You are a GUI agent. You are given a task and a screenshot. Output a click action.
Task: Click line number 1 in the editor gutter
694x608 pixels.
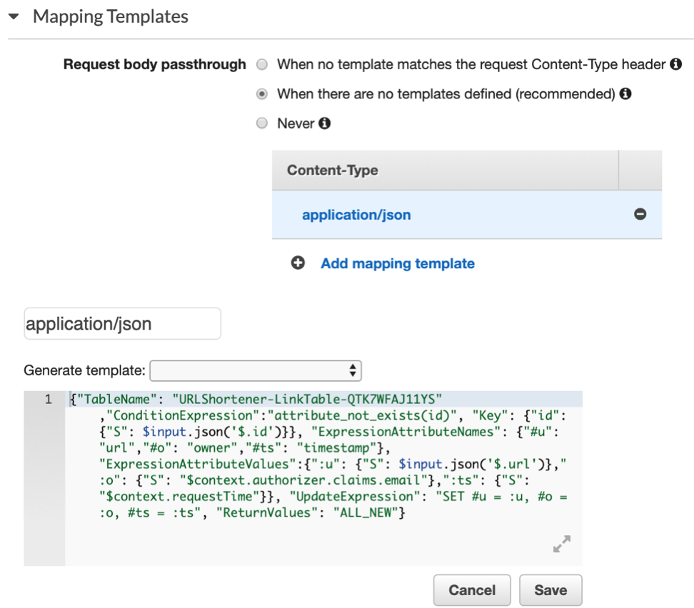point(47,399)
